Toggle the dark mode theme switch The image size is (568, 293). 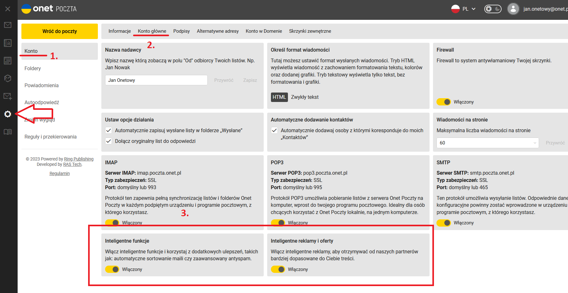493,9
